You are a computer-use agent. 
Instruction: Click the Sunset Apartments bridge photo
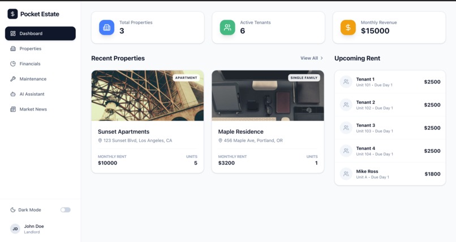tap(148, 96)
